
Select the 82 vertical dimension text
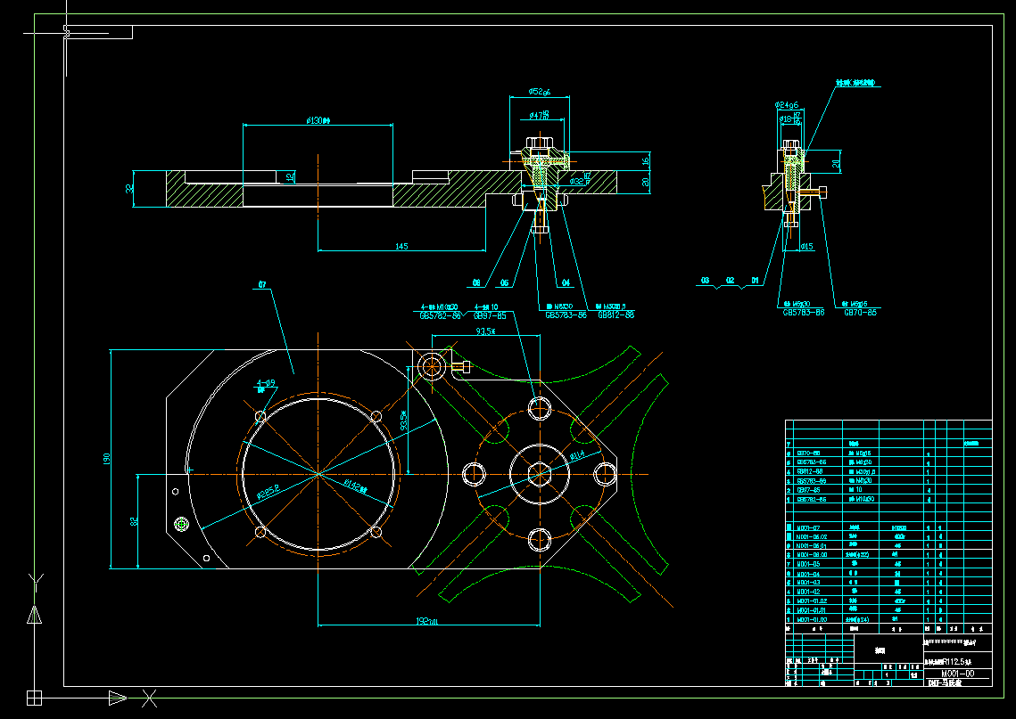point(134,521)
